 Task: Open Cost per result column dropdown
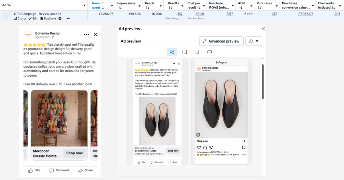204,5
